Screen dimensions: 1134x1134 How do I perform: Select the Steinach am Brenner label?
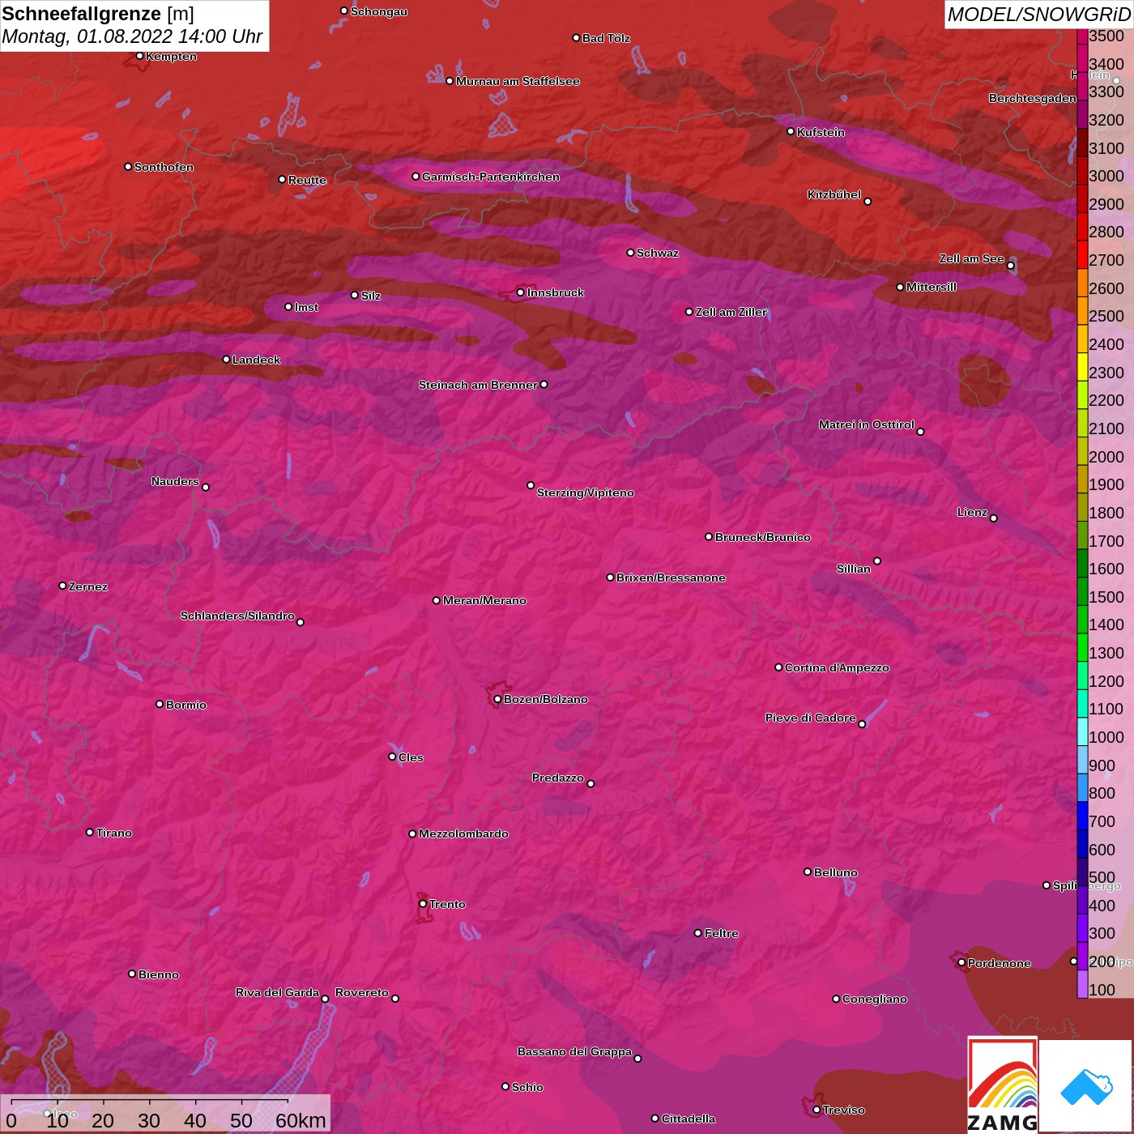[x=478, y=385]
